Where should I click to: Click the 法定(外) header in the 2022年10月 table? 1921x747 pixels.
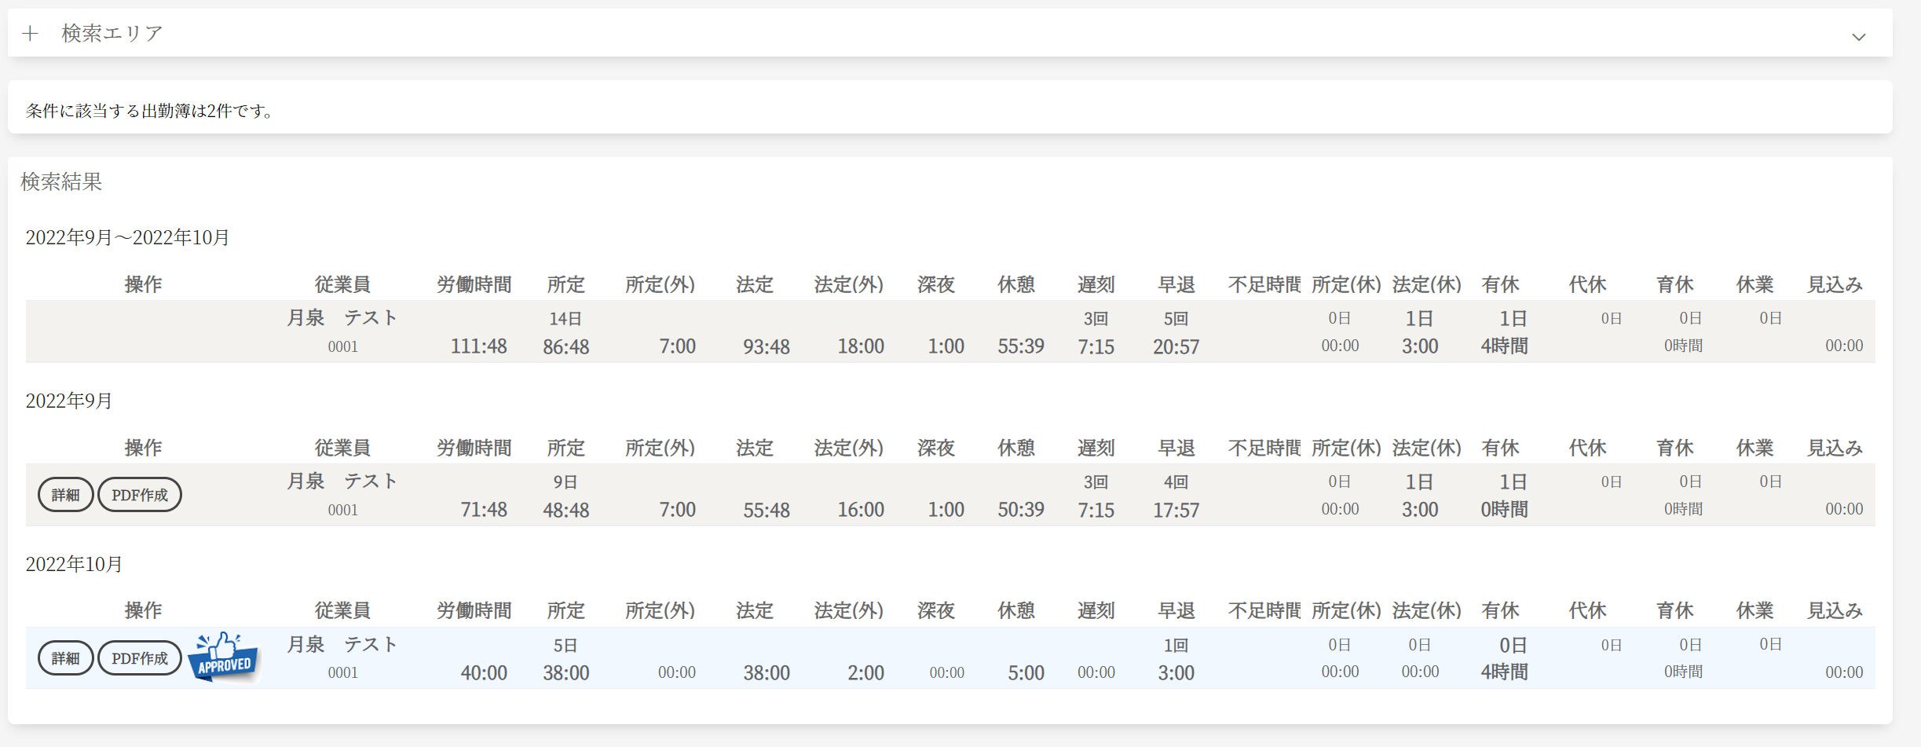point(848,610)
